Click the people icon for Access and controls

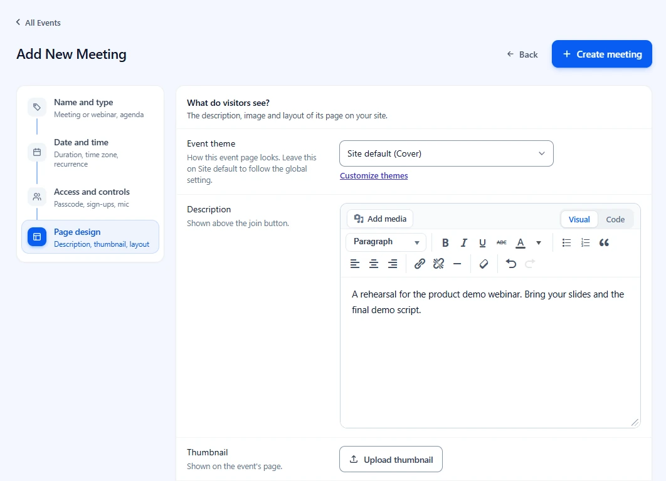(x=37, y=197)
